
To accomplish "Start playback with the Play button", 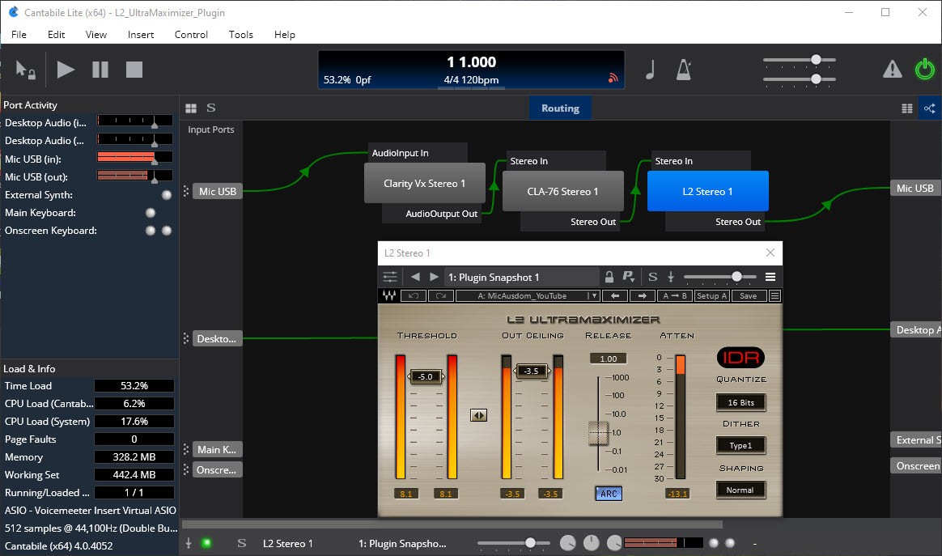I will (66, 70).
